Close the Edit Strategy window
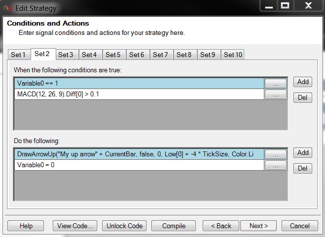This screenshot has height=237, width=325. [308, 6]
